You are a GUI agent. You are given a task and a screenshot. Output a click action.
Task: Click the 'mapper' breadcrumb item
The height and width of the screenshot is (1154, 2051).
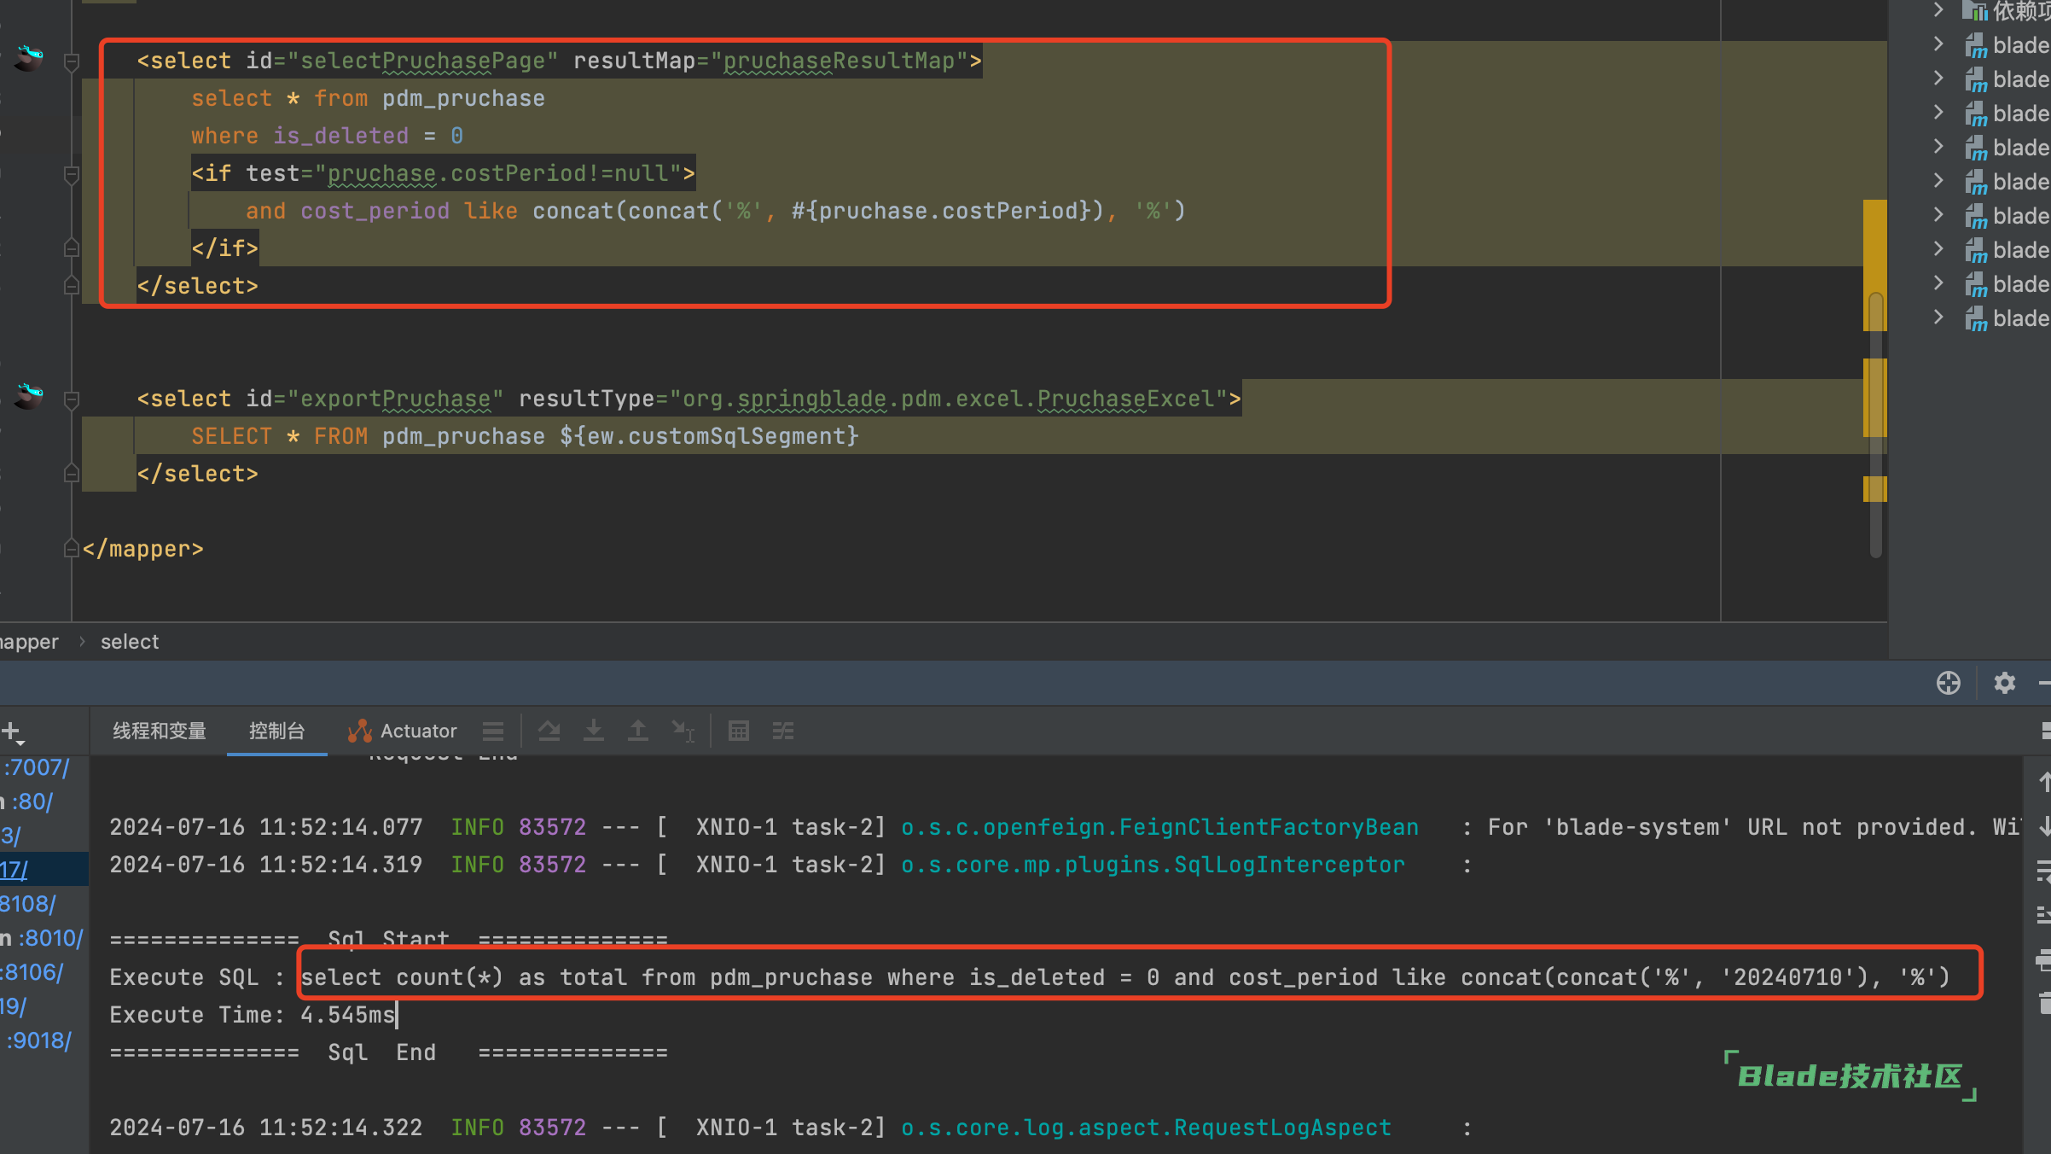(x=29, y=642)
